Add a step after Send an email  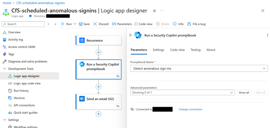pos(98,114)
